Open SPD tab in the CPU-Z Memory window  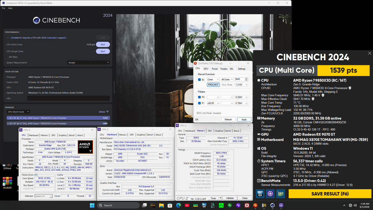[210, 131]
